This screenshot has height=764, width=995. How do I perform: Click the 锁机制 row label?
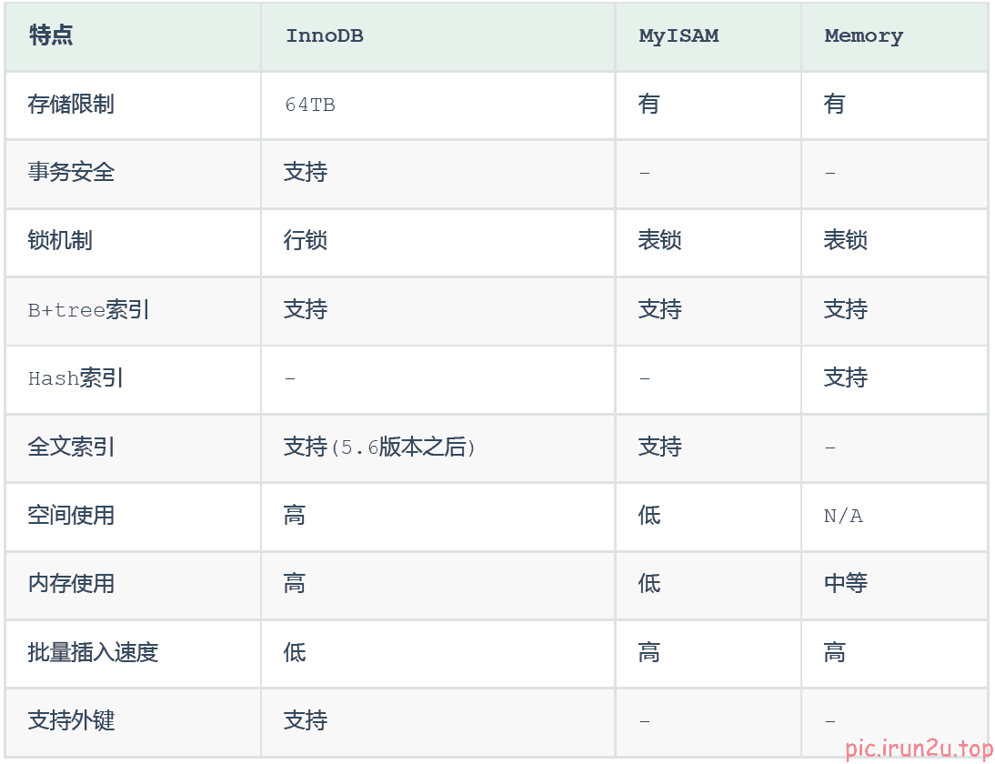[60, 241]
